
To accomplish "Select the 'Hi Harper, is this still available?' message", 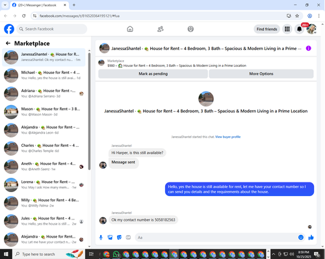I will click(x=137, y=153).
